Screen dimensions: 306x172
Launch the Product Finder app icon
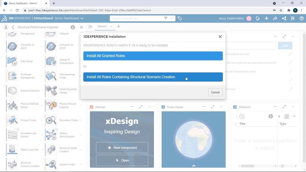coord(12,120)
